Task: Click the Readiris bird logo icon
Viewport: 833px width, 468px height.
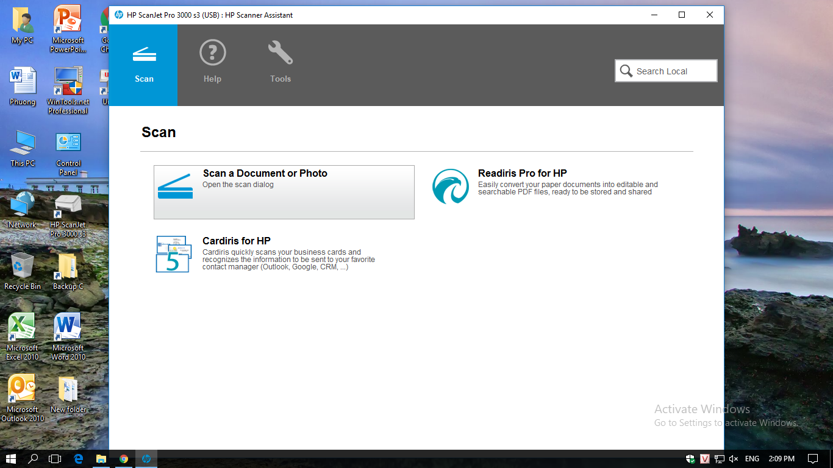Action: [451, 186]
